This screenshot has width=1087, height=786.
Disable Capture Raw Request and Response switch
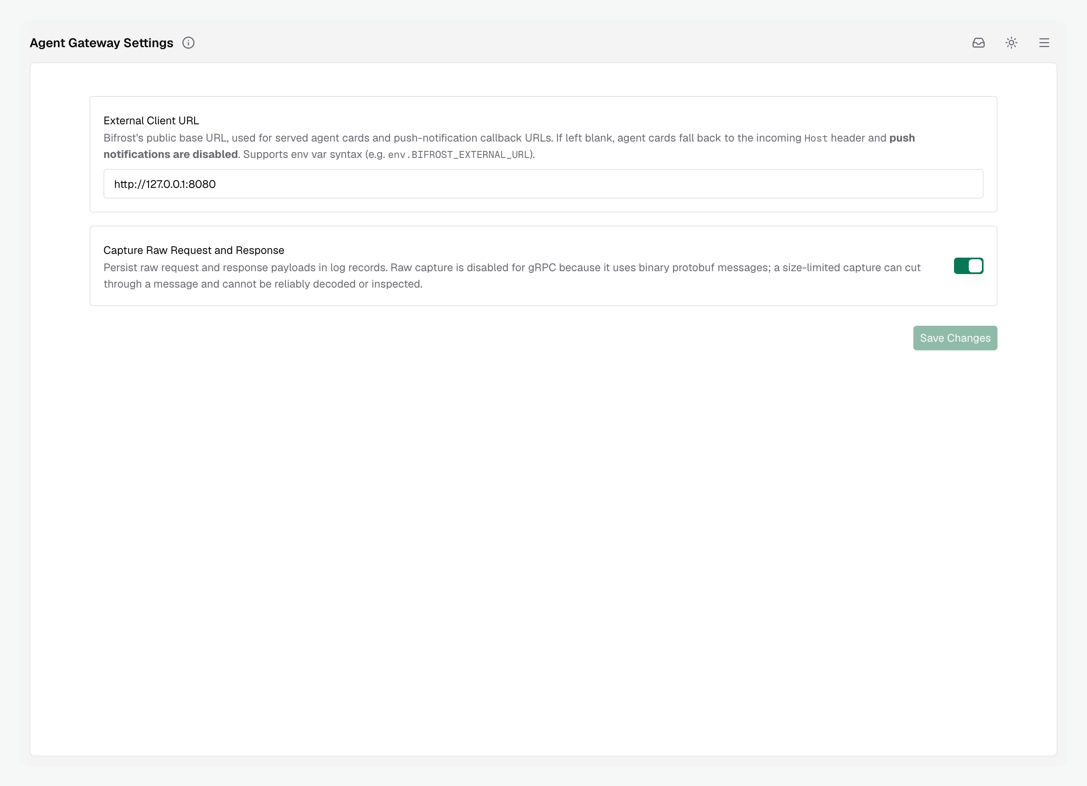tap(968, 266)
